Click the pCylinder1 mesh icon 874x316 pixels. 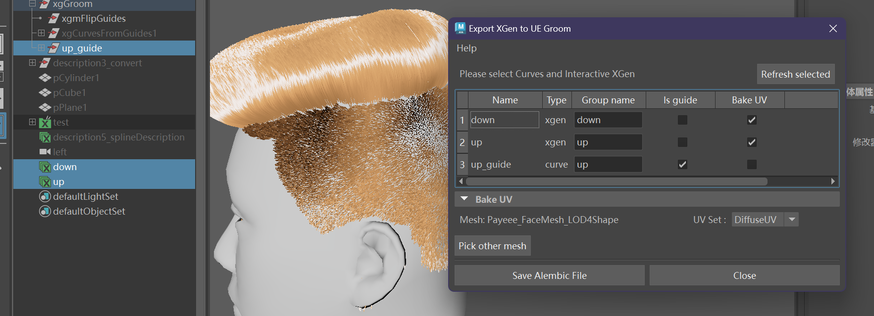(x=45, y=78)
